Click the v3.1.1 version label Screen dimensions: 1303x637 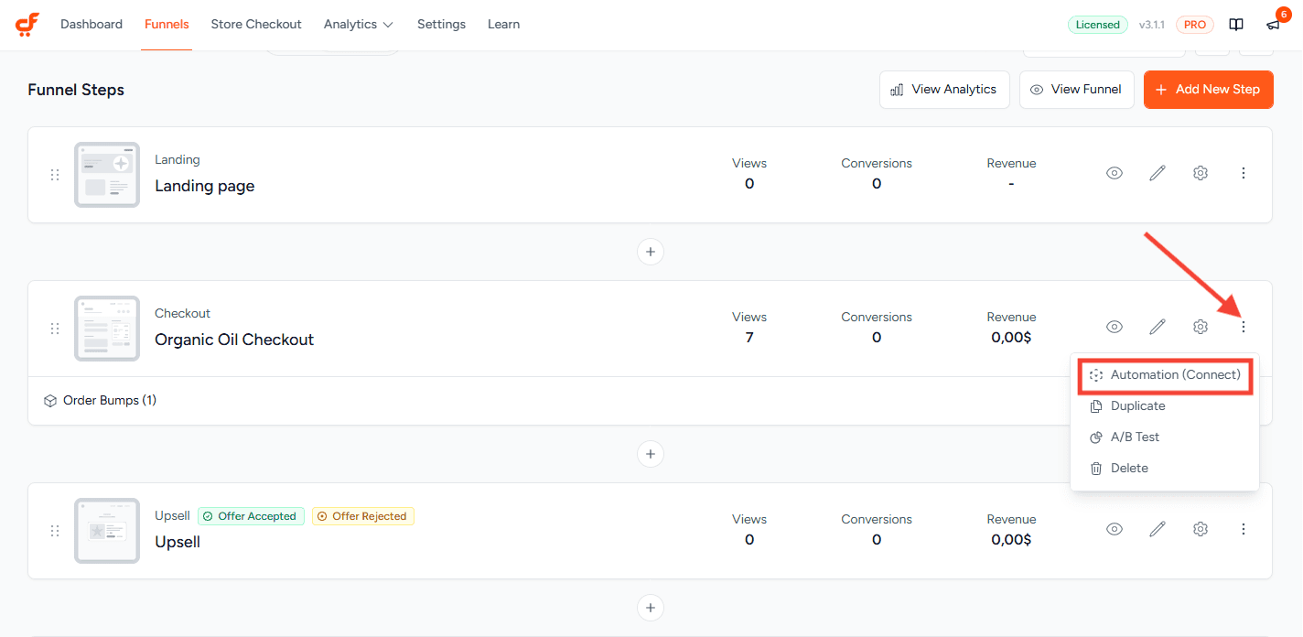(x=1152, y=25)
